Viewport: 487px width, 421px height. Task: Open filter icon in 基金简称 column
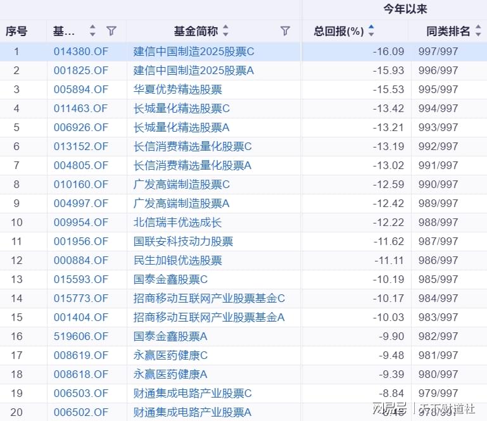(x=285, y=31)
